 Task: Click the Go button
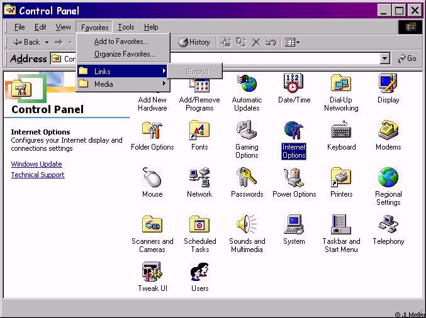tap(406, 58)
